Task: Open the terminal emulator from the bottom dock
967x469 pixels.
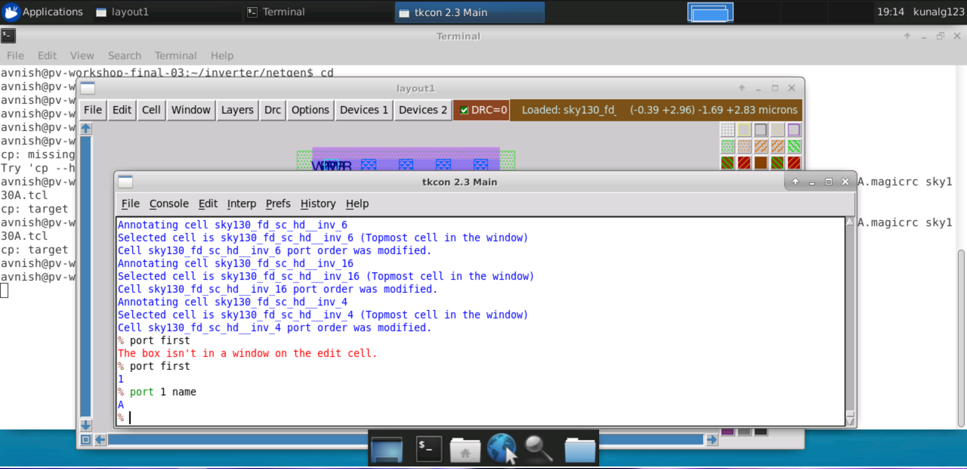Action: 428,448
